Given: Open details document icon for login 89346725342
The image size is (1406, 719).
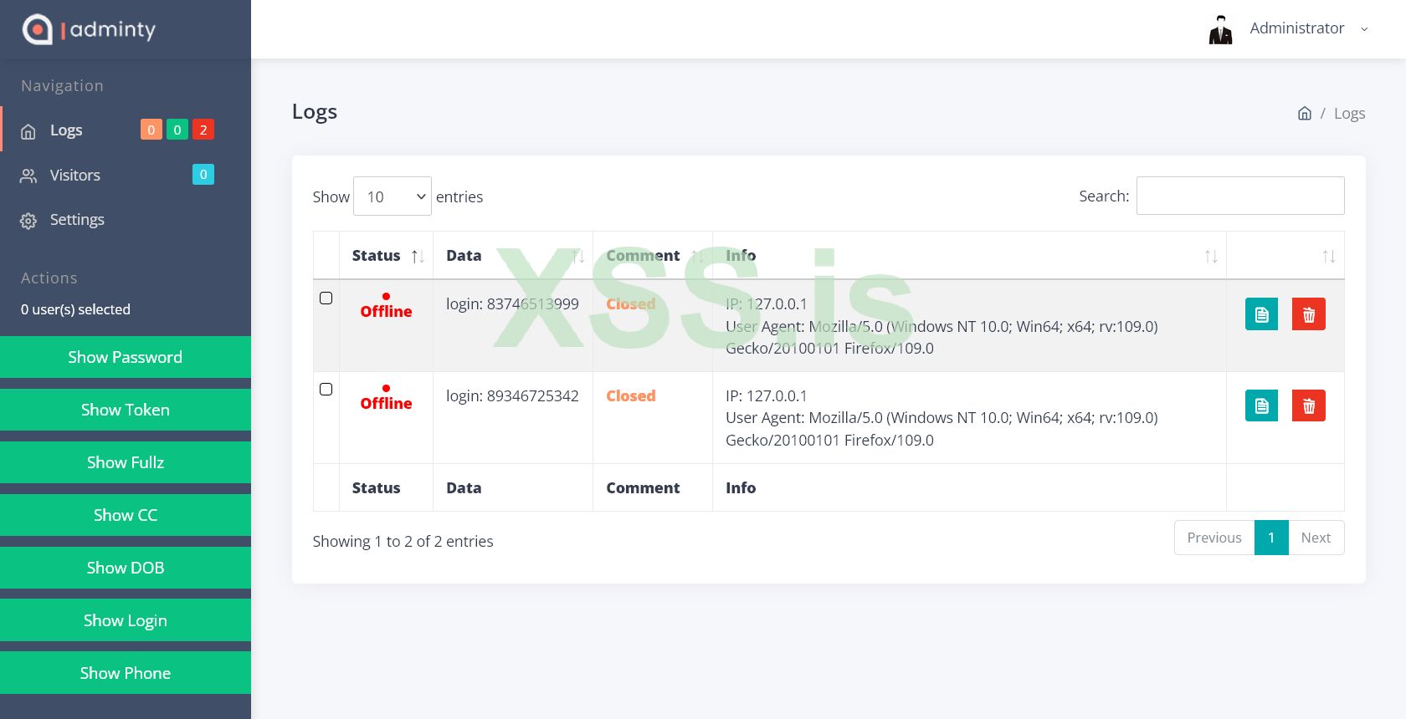Looking at the screenshot, I should [x=1262, y=405].
